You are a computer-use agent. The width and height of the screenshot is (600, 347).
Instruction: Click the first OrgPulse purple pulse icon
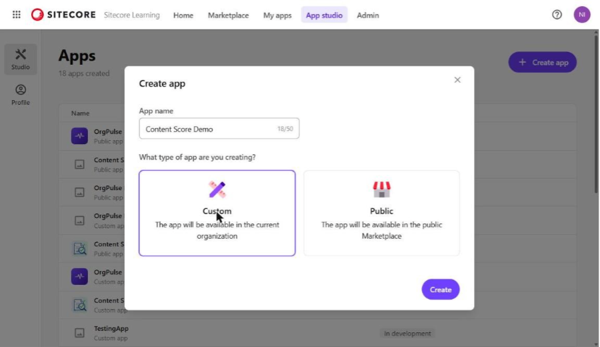(x=79, y=136)
